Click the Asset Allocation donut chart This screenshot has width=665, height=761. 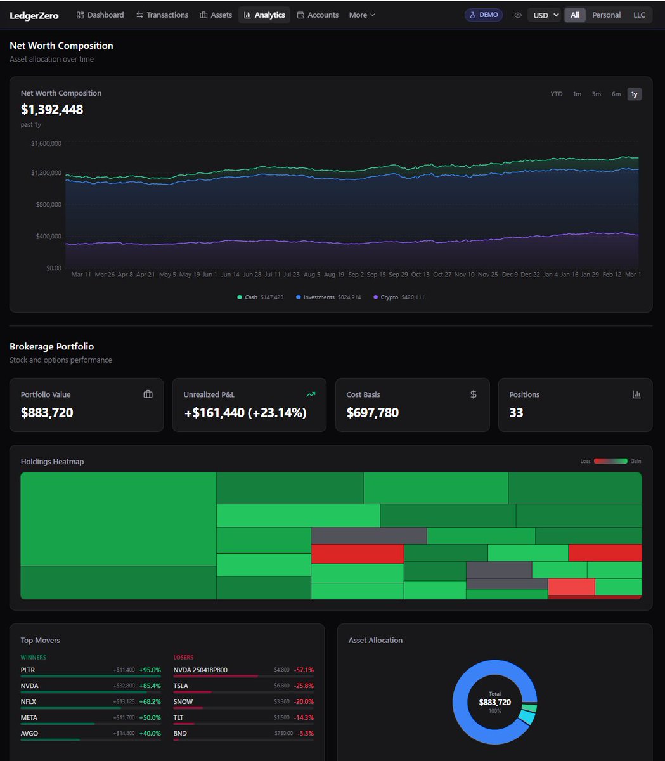pyautogui.click(x=494, y=702)
